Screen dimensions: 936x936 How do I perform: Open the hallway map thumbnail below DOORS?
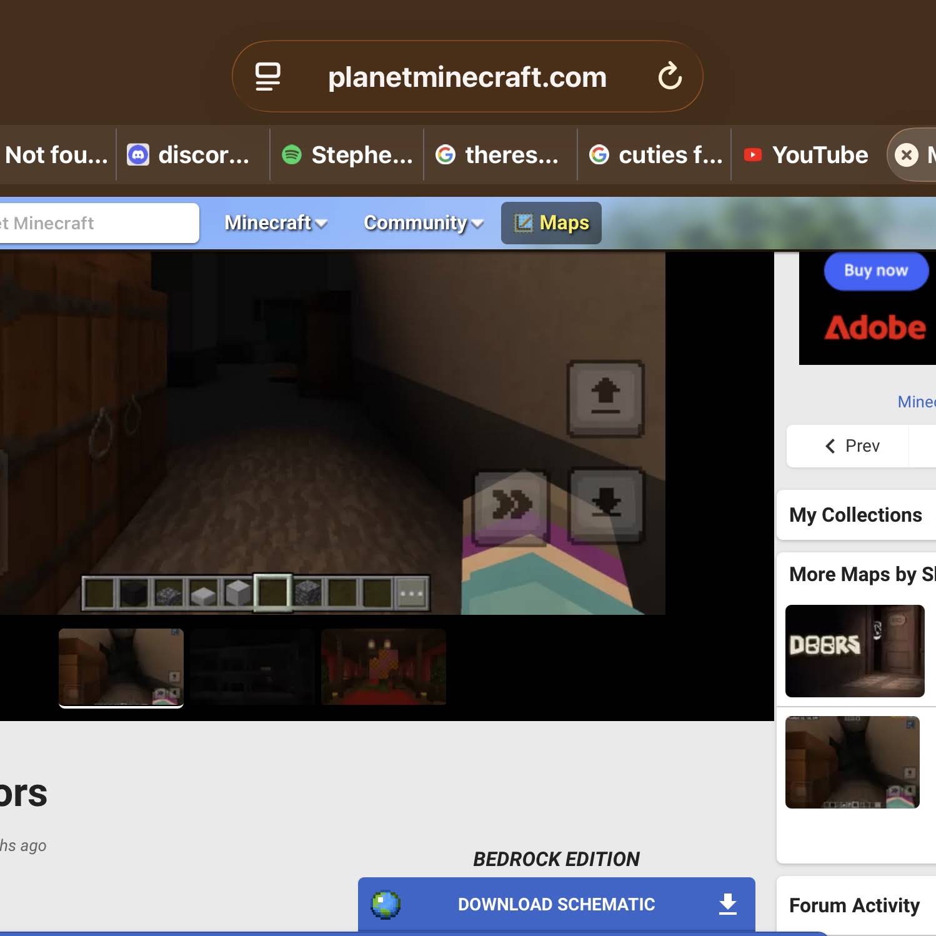[x=852, y=762]
